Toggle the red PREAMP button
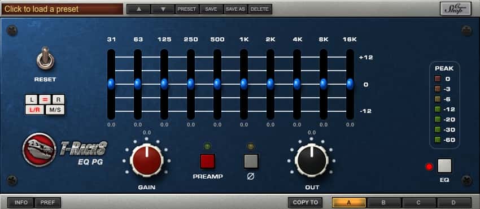The height and width of the screenshot is (209, 480). (x=208, y=161)
